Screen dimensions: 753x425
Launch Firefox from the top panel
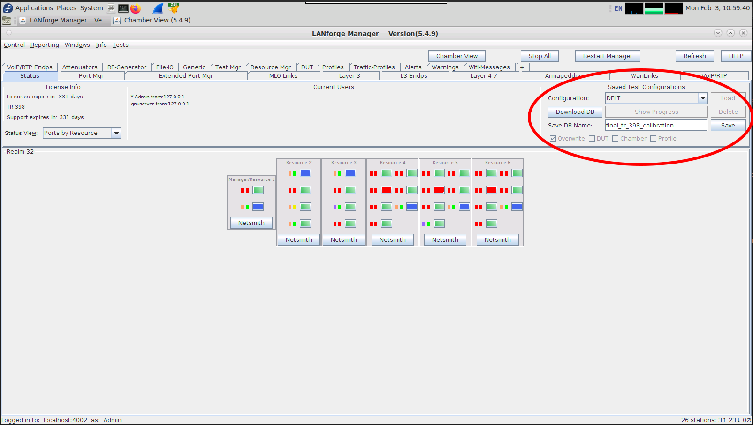click(136, 8)
